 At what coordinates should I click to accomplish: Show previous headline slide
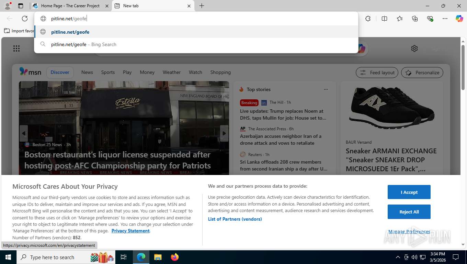[24, 133]
